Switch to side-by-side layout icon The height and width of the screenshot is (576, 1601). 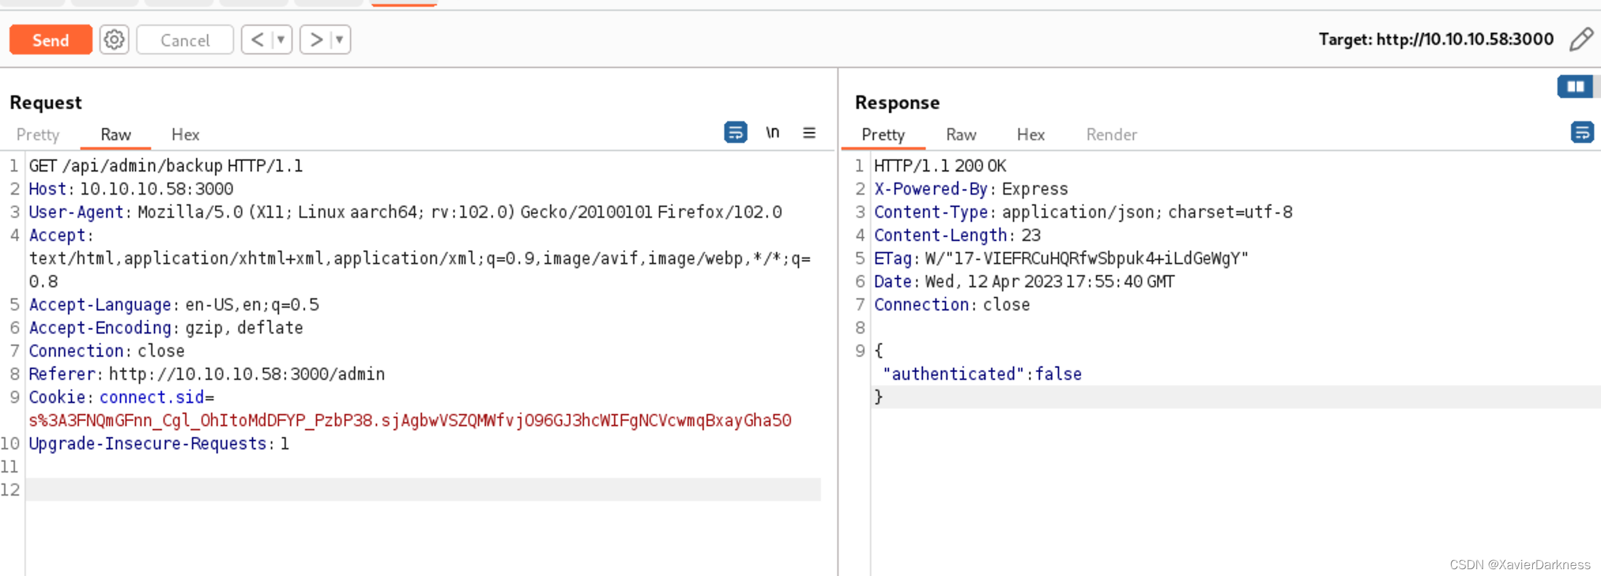[1576, 86]
